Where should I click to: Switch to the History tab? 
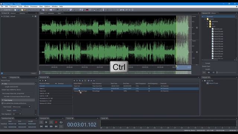tap(4, 77)
